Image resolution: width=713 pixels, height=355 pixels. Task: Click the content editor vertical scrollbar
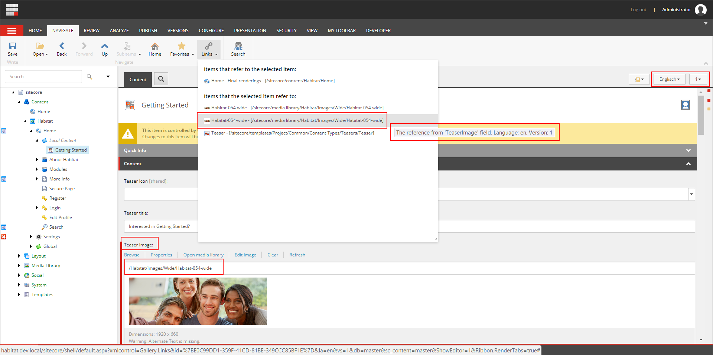point(701,115)
